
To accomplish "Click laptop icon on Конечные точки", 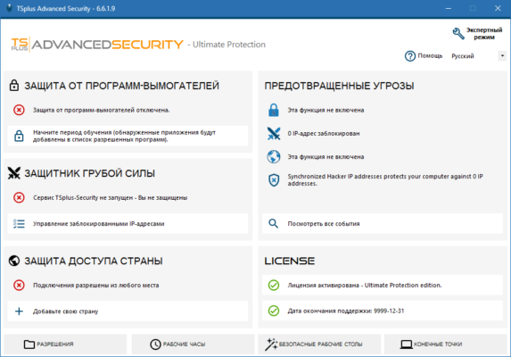I will 406,345.
